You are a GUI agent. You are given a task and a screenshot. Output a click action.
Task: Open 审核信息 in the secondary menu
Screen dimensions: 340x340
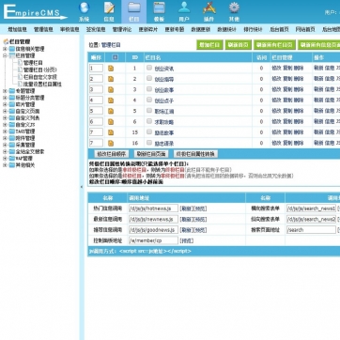pyautogui.click(x=70, y=29)
